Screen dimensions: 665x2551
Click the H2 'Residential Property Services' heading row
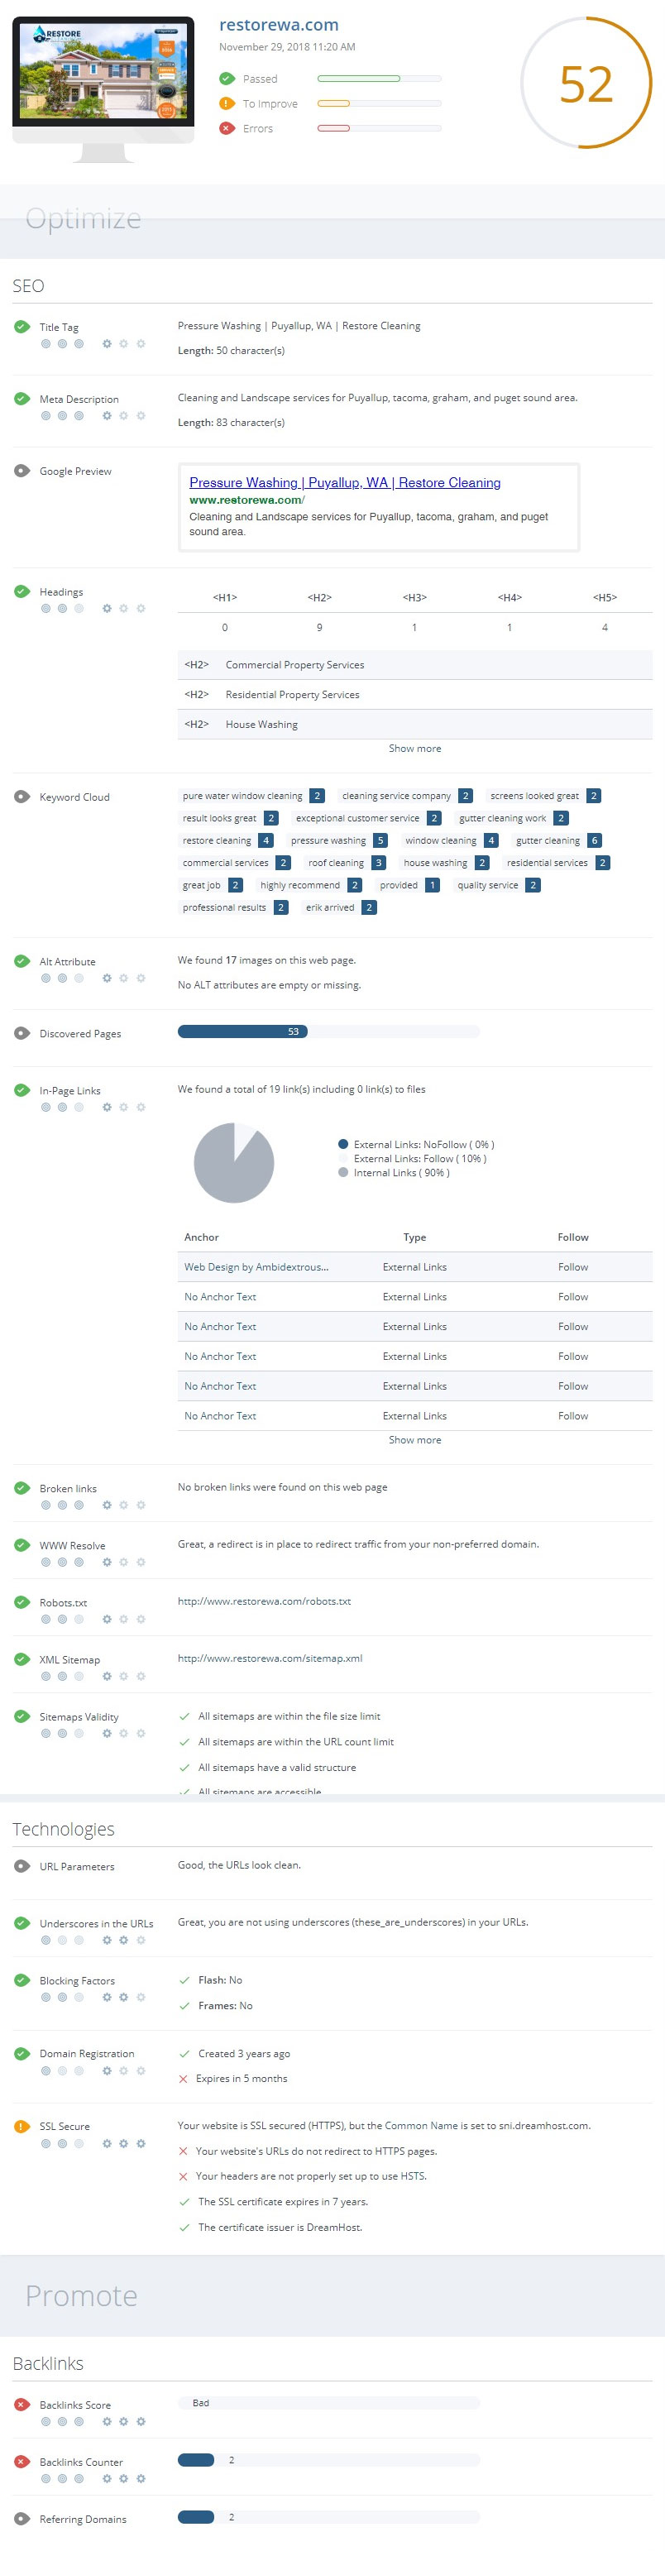(x=414, y=695)
